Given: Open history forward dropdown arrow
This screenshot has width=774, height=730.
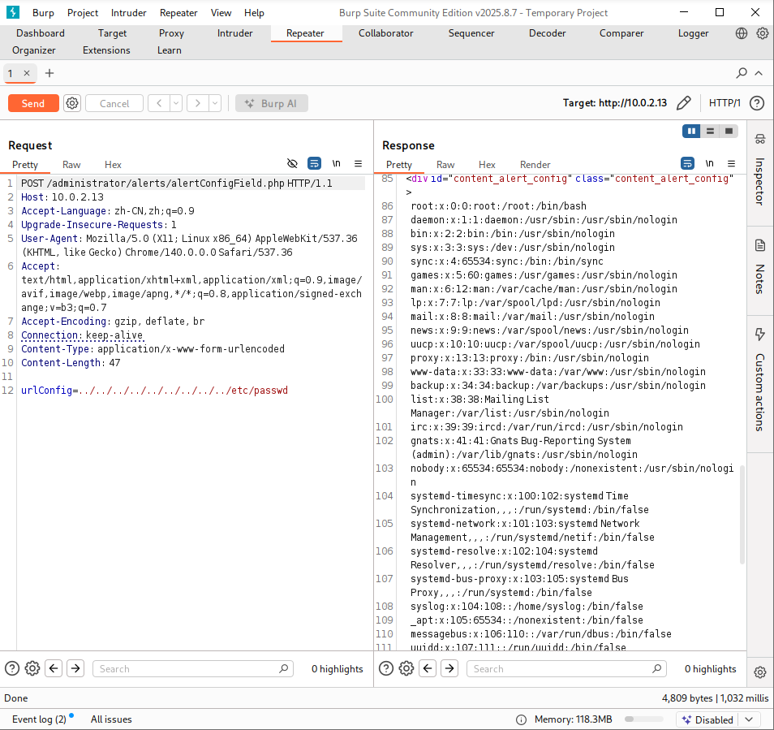Looking at the screenshot, I should pos(215,103).
